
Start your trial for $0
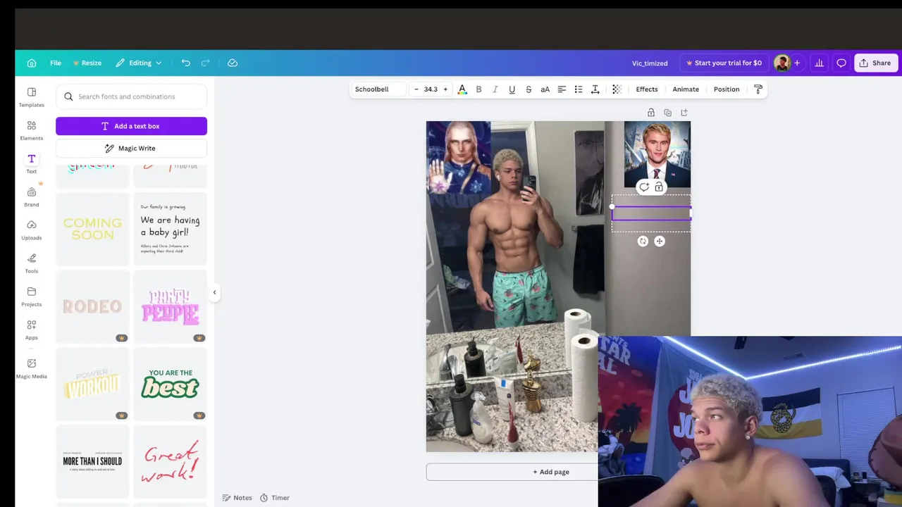pos(724,63)
